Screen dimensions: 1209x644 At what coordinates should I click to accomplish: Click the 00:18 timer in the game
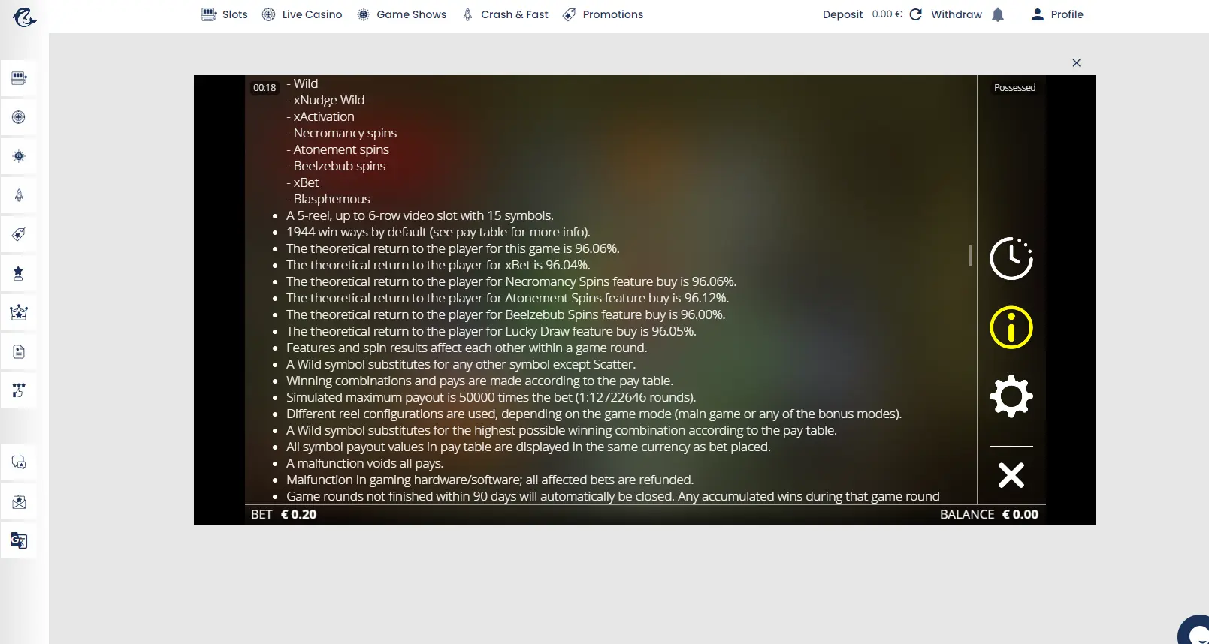[x=264, y=88]
